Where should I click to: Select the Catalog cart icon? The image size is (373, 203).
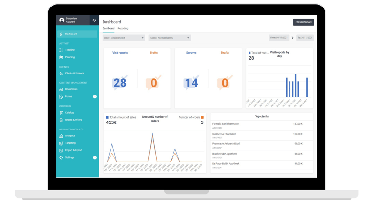[x=61, y=112]
